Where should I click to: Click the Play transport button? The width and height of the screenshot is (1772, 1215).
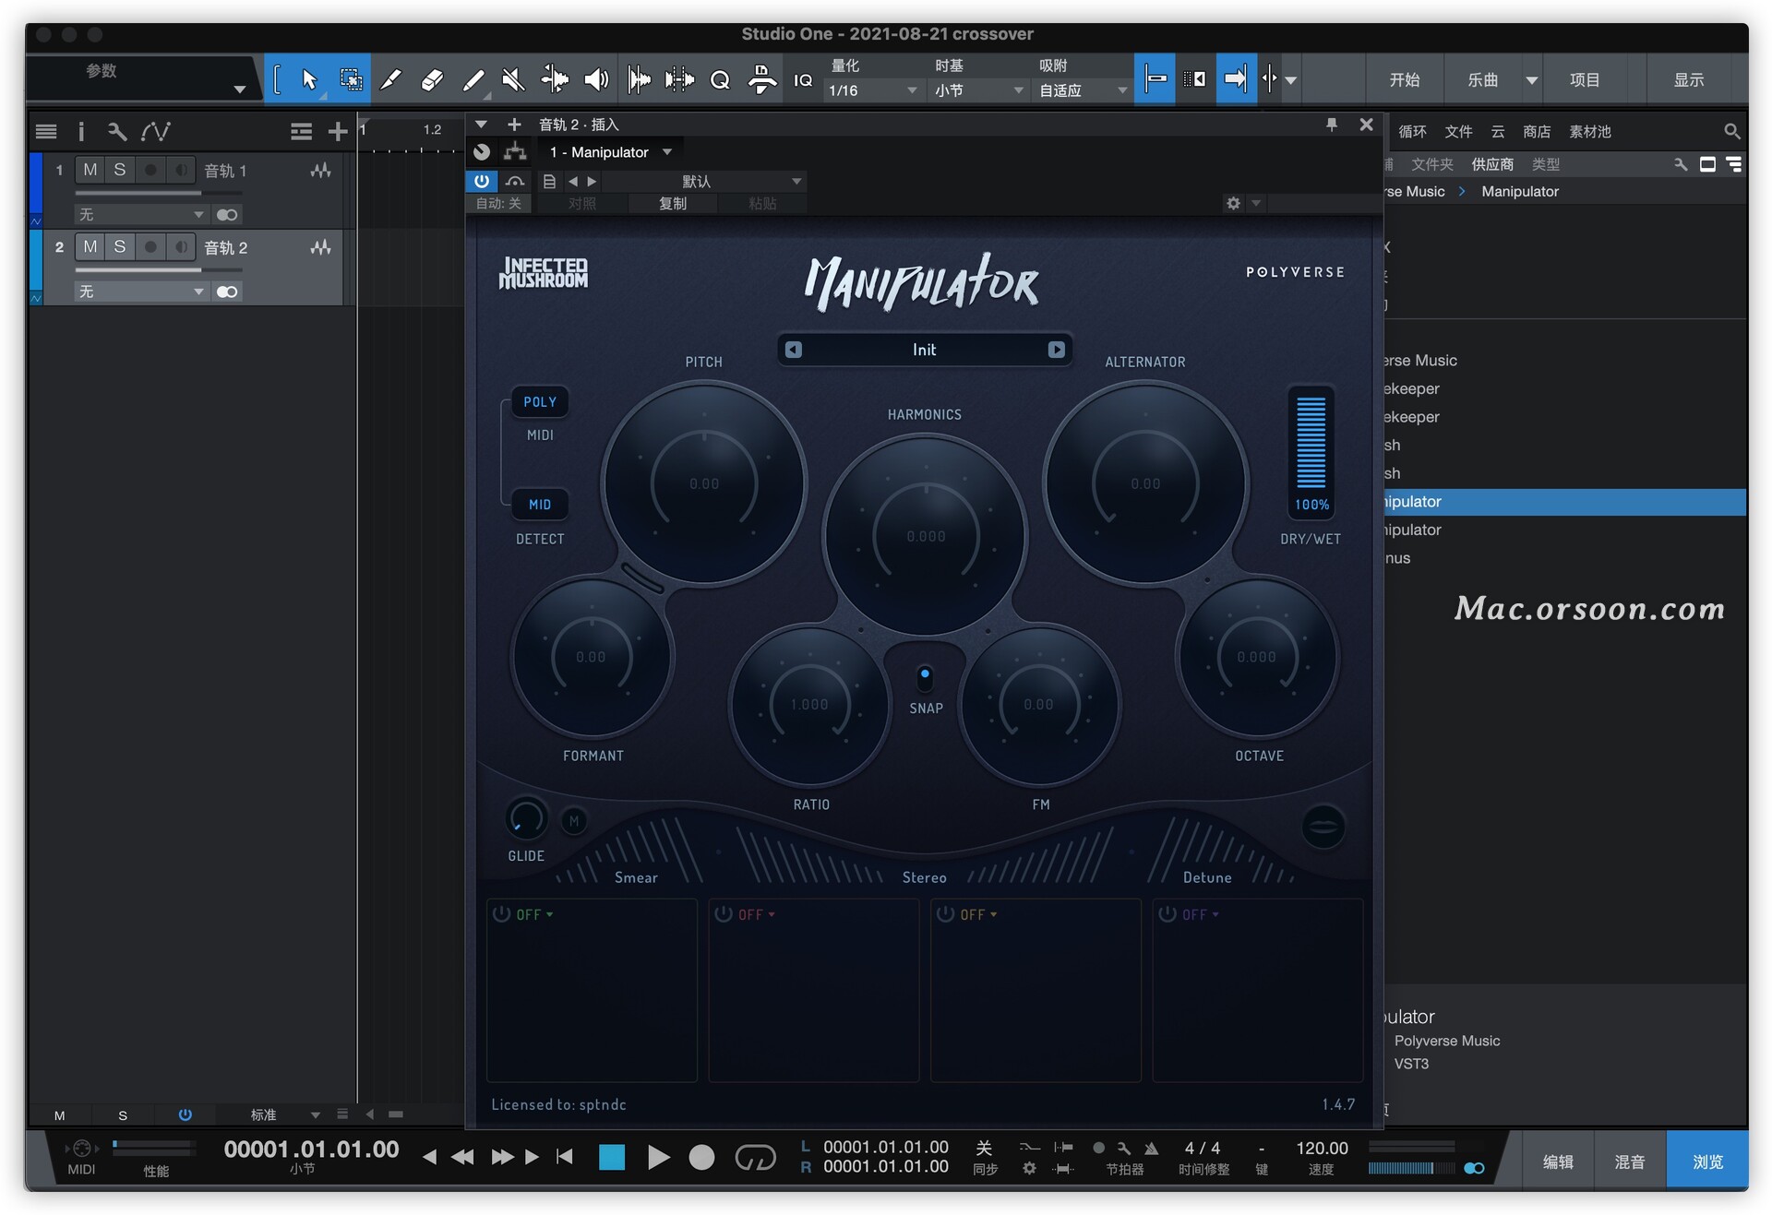[x=658, y=1157]
